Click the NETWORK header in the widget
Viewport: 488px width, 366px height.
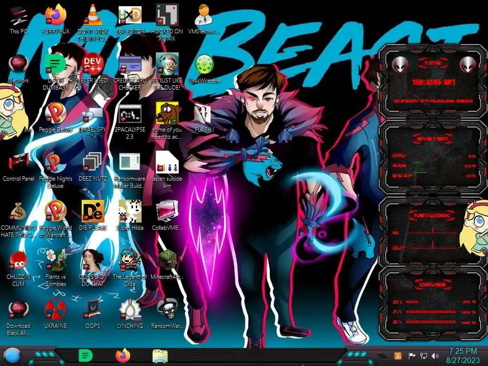432,215
